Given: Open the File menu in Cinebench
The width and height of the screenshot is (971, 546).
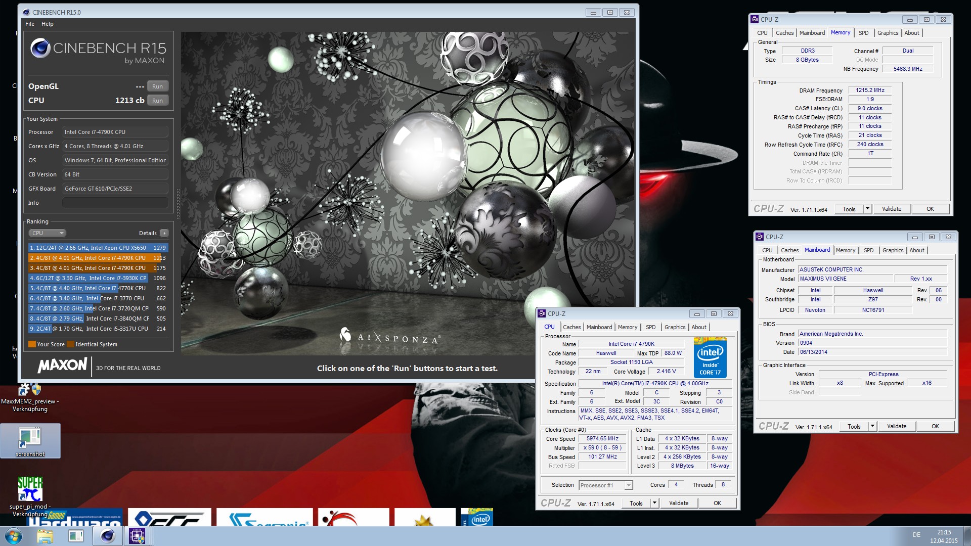Looking at the screenshot, I should [x=30, y=24].
